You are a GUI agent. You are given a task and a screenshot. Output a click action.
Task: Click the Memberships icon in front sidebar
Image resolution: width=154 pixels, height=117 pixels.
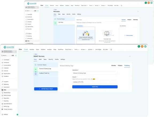click(2, 93)
